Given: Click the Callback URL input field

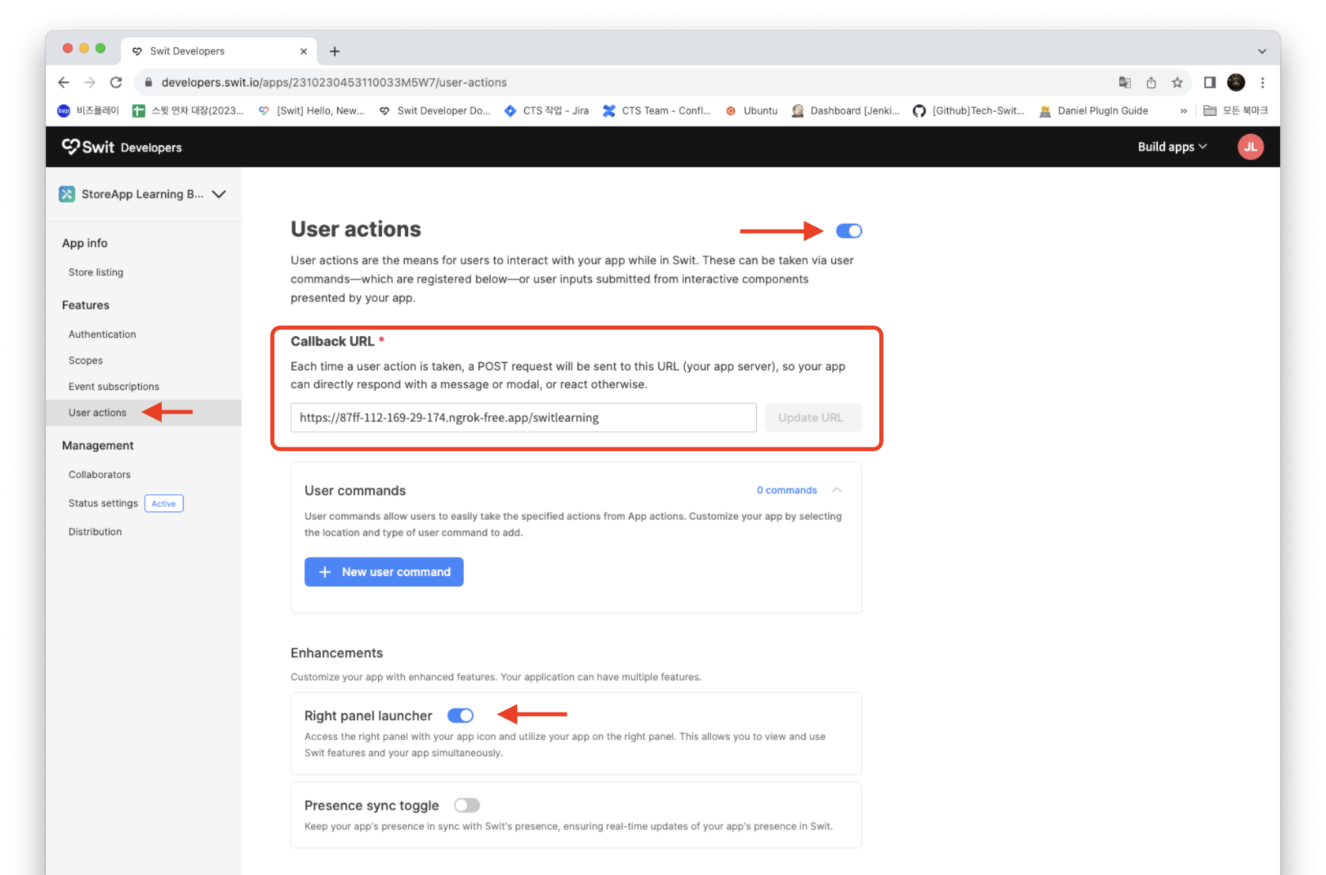Looking at the screenshot, I should [x=523, y=417].
